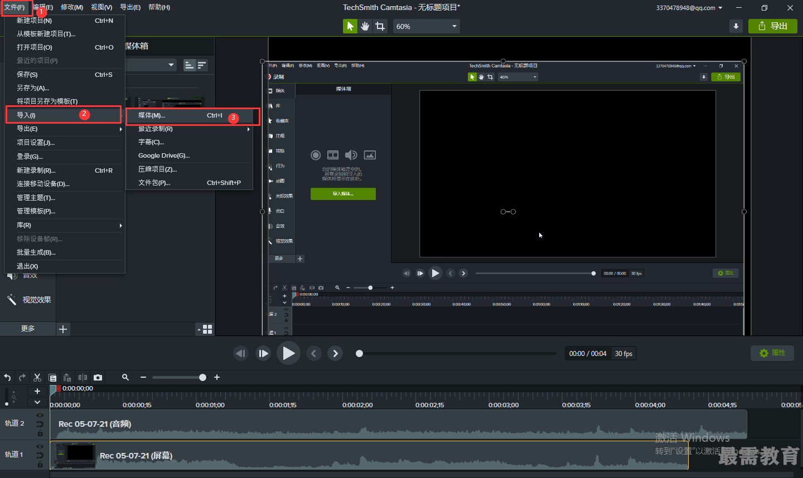Jump to previous marker arrow
Image resolution: width=803 pixels, height=478 pixels.
pyautogui.click(x=314, y=353)
